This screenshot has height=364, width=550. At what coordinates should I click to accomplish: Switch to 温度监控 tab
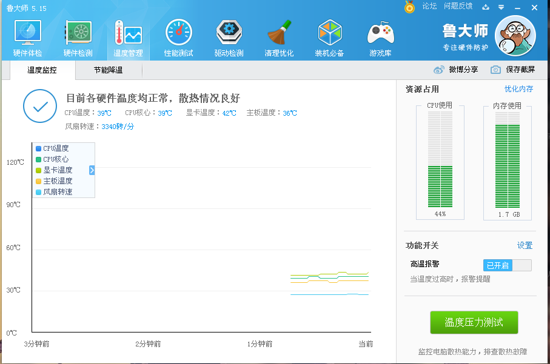[42, 70]
